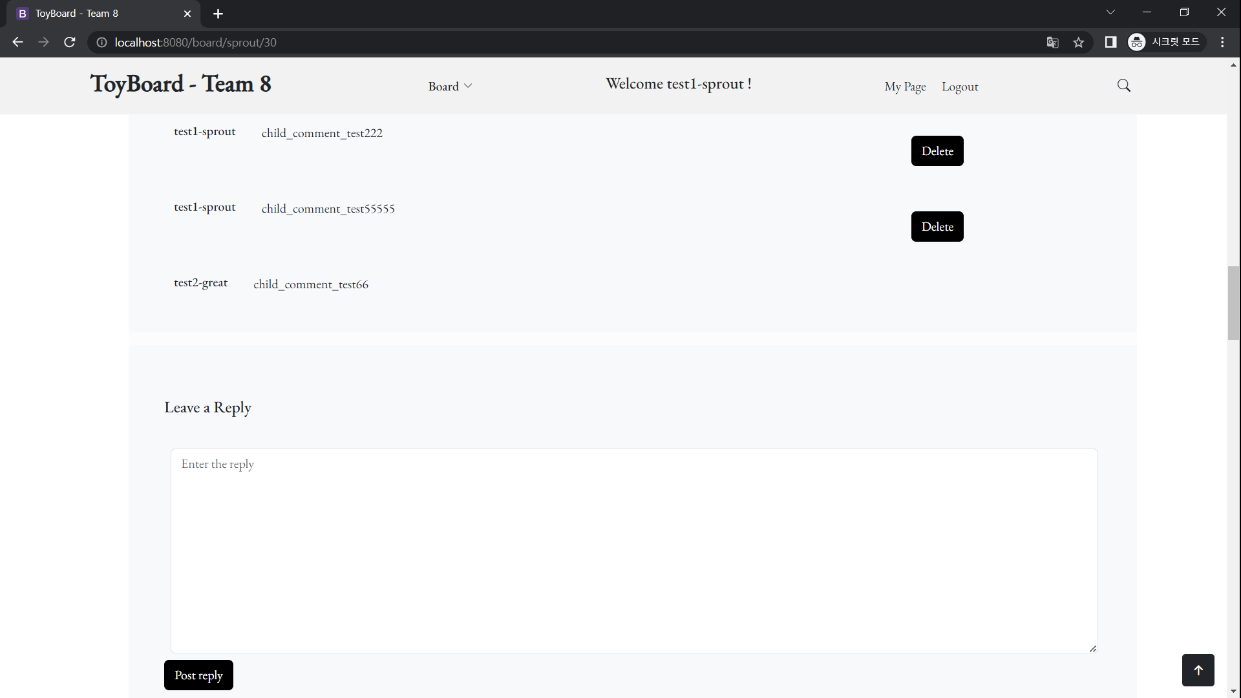Click the scroll-to-top arrow button
The width and height of the screenshot is (1241, 698).
[x=1198, y=670]
